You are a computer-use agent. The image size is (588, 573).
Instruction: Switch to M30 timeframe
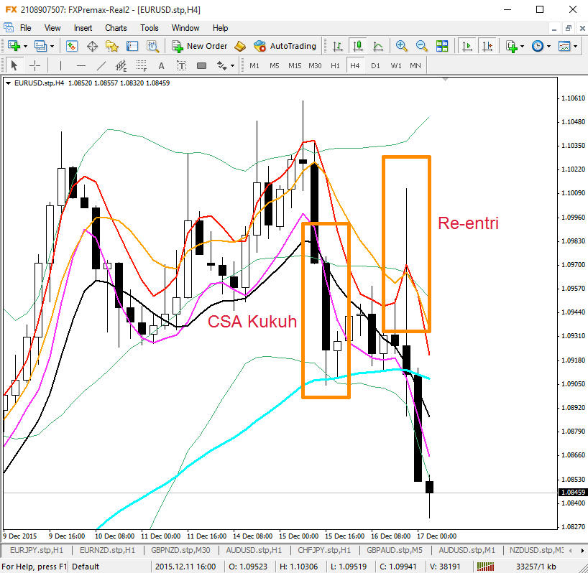point(315,66)
